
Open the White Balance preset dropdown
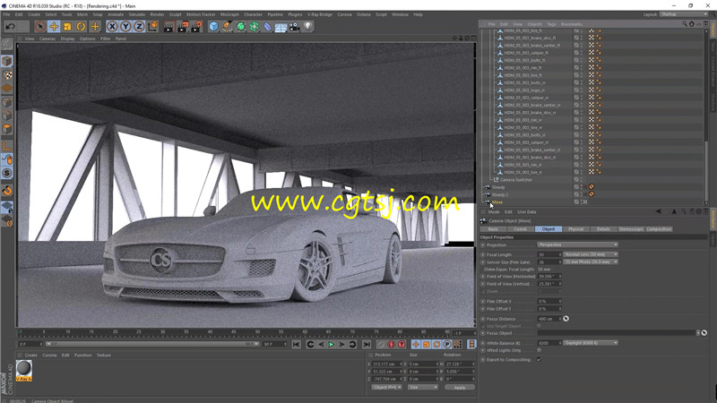click(591, 343)
